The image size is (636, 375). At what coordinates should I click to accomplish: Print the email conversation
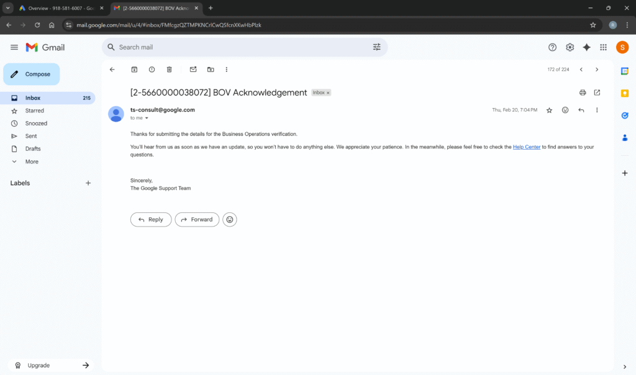click(583, 93)
